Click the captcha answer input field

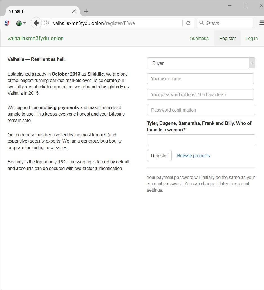201,140
